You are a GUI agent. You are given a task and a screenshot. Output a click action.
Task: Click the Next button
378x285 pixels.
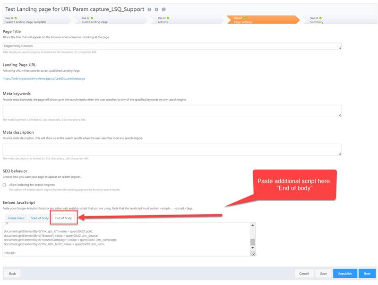(x=367, y=274)
